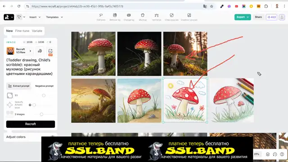Expand the selection tool dropdown arrow
Image resolution: width=288 pixels, height=162 pixels.
[x=24, y=17]
